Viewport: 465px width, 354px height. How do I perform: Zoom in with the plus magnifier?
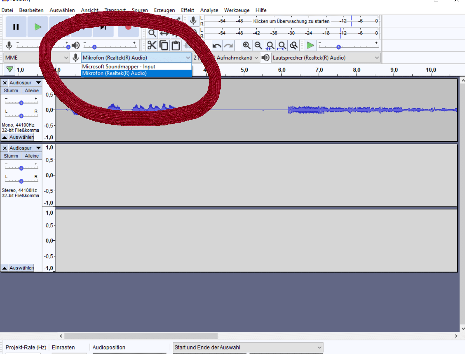[247, 46]
